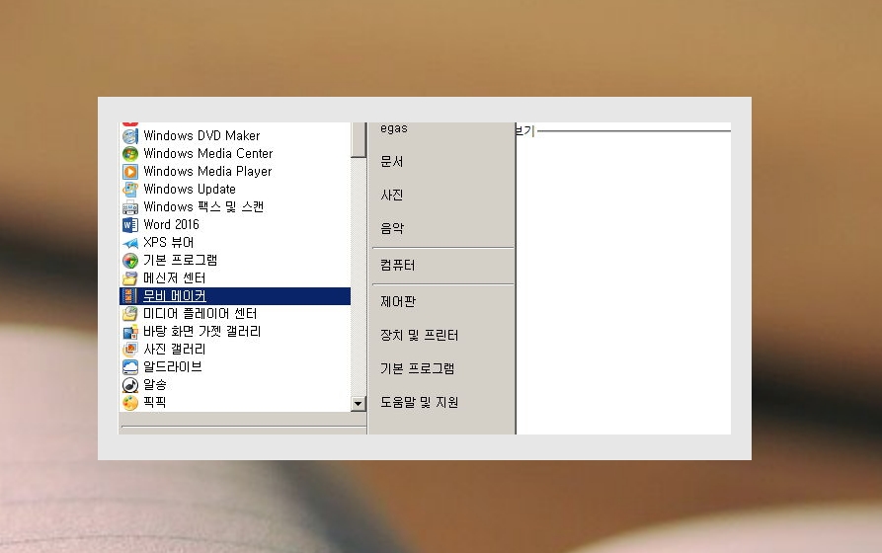Launch Word 2016 from the list
Screen dimensions: 882x553
[171, 224]
